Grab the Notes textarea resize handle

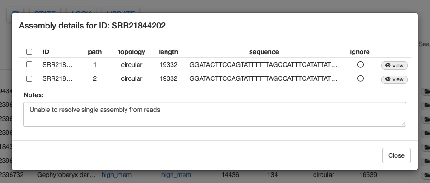point(403,124)
